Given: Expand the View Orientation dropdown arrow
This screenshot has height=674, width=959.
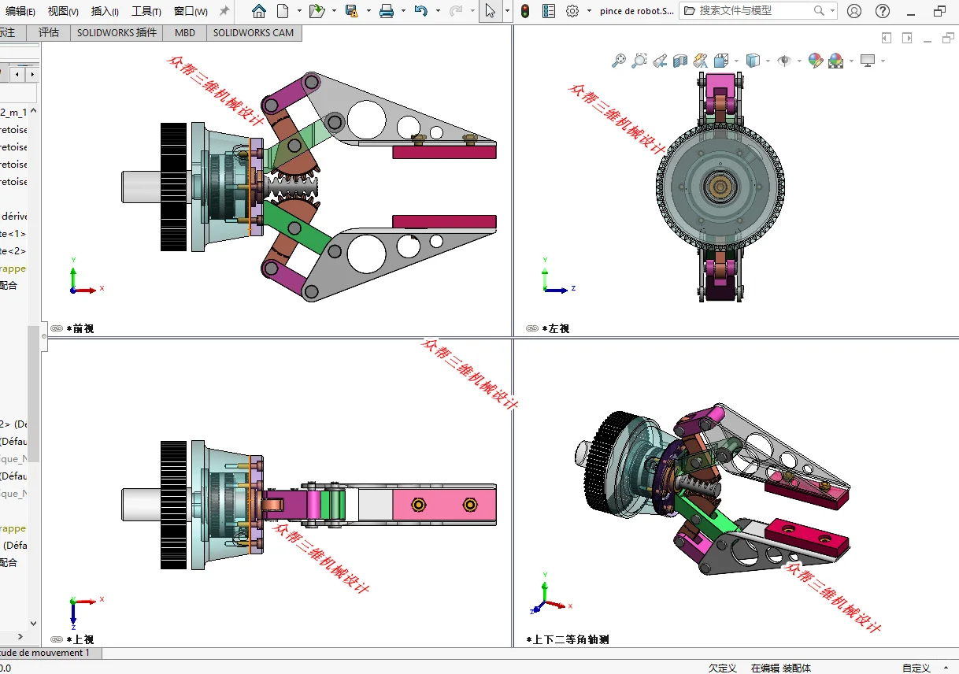Looking at the screenshot, I should (x=736, y=61).
